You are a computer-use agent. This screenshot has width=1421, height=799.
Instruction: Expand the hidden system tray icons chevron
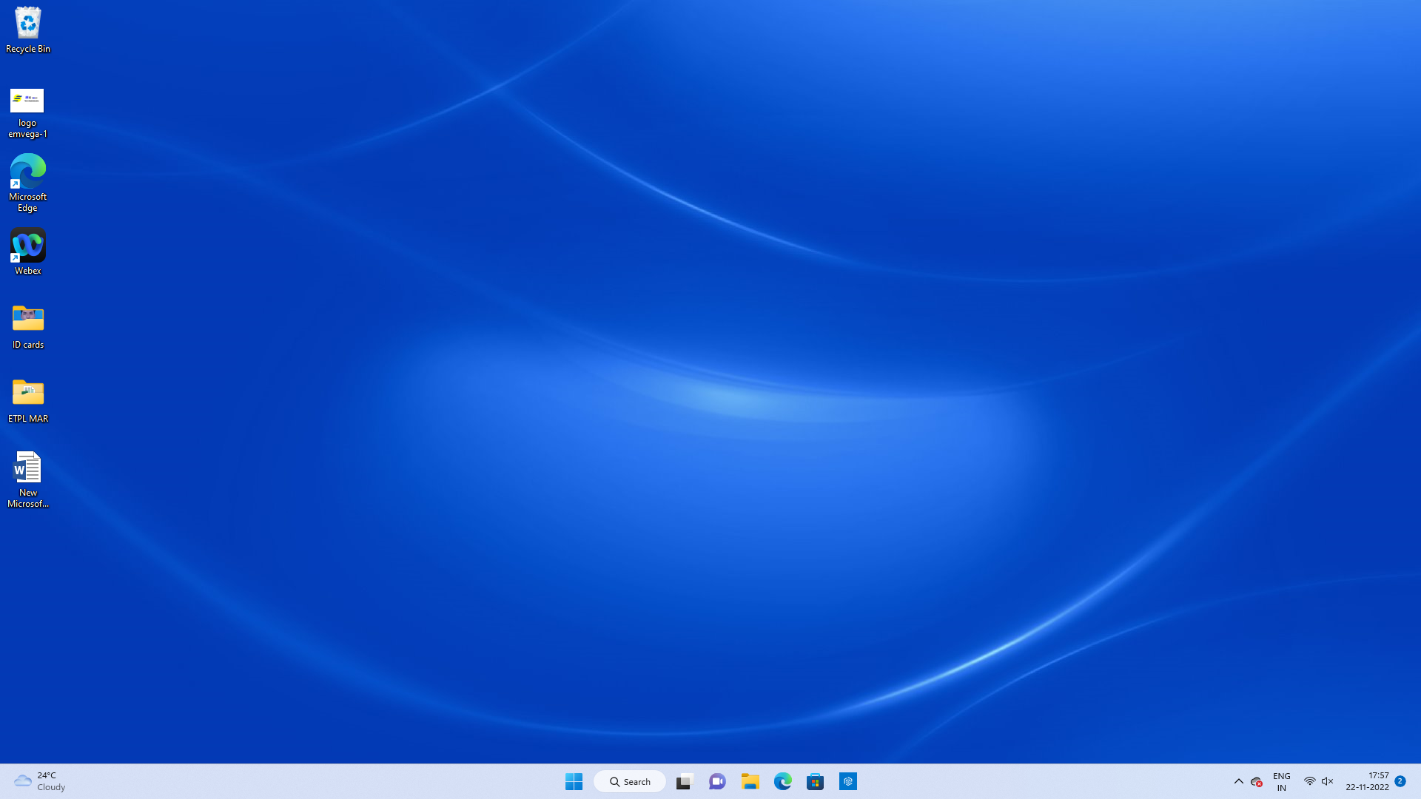pos(1238,781)
